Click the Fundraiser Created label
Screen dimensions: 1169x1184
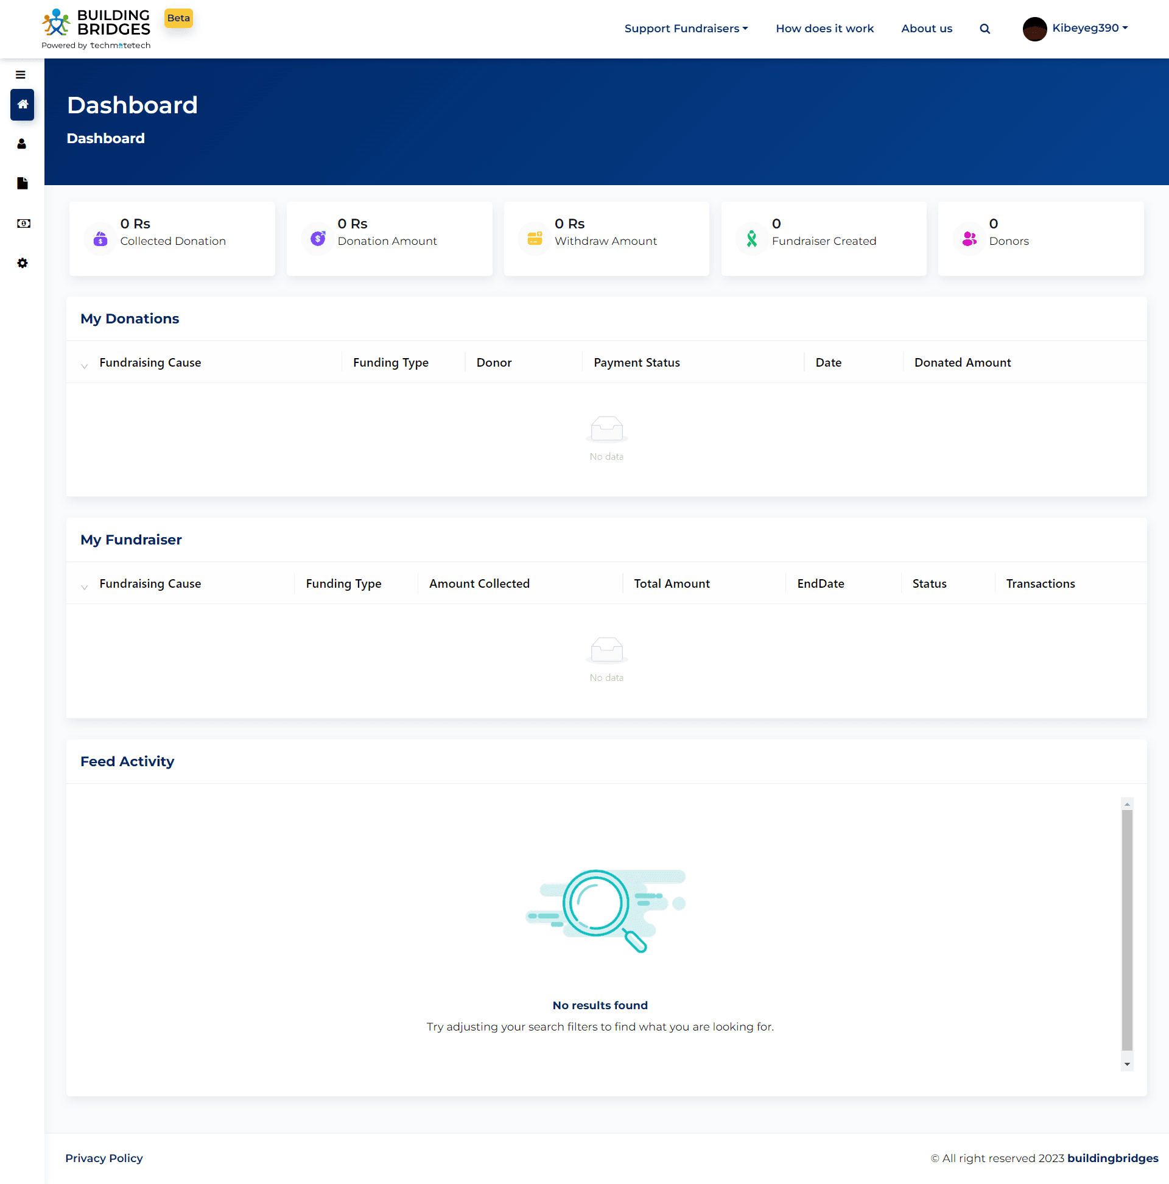[x=823, y=241]
